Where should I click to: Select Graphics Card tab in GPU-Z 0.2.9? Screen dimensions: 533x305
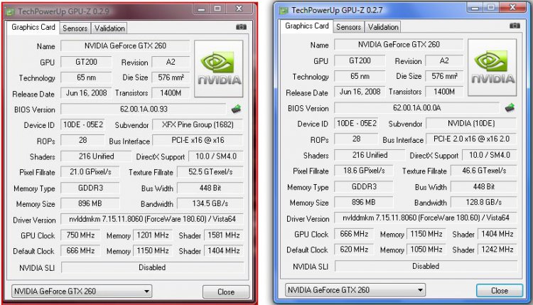pyautogui.click(x=33, y=27)
